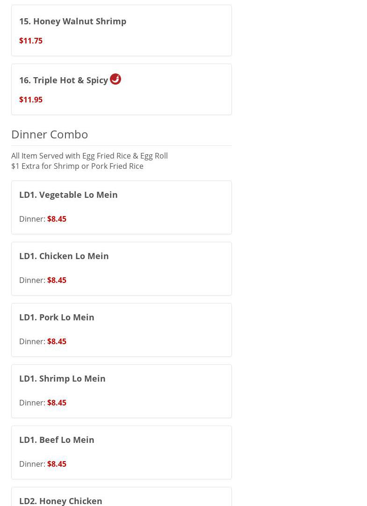The width and height of the screenshot is (367, 506).
Task: Click the Pork Lo Mein dinner price
Action: [x=57, y=341]
